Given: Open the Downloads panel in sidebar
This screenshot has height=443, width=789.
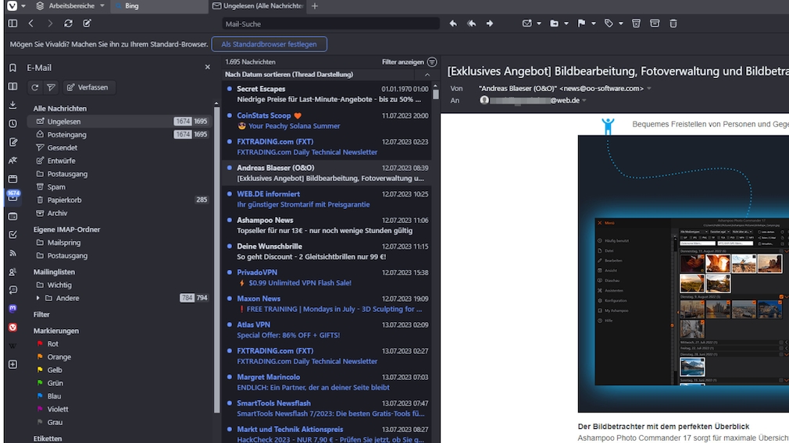Looking at the screenshot, I should [x=12, y=105].
